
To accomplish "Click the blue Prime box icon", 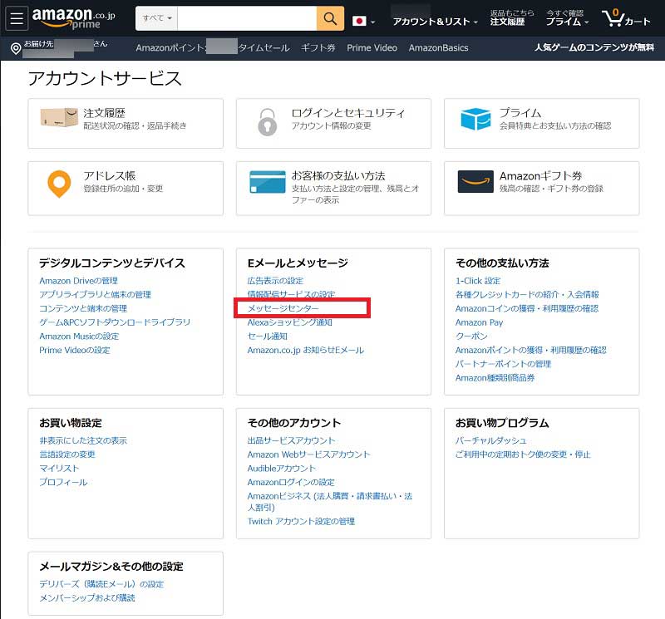I will (x=475, y=119).
